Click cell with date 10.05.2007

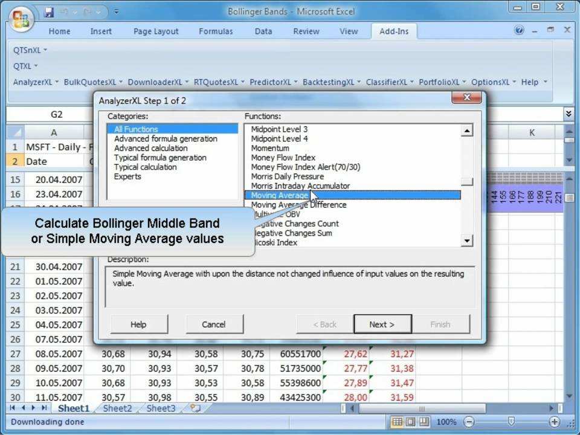pos(54,383)
